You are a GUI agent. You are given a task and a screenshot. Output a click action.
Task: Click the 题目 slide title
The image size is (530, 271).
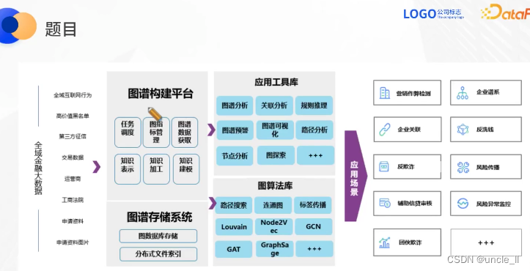tap(61, 29)
